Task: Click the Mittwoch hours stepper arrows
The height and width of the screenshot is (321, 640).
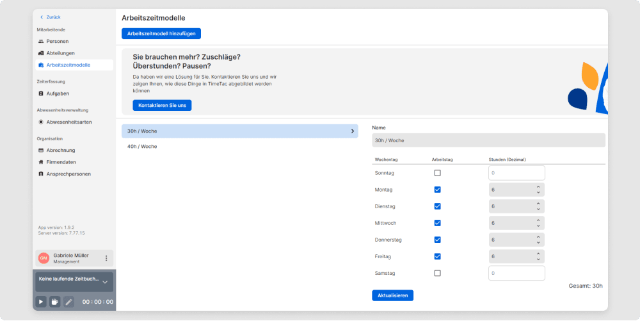Action: pos(538,223)
